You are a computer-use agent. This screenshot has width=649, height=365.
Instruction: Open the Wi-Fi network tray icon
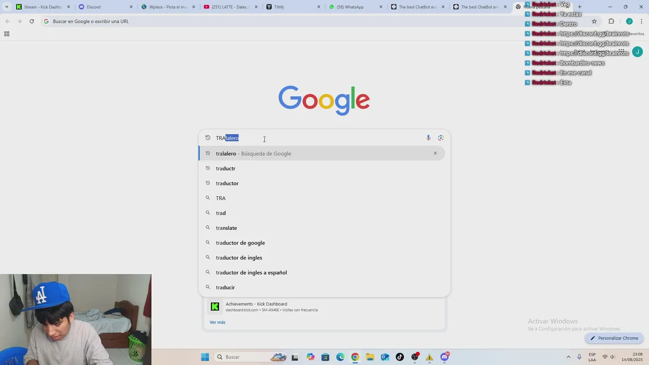point(605,357)
